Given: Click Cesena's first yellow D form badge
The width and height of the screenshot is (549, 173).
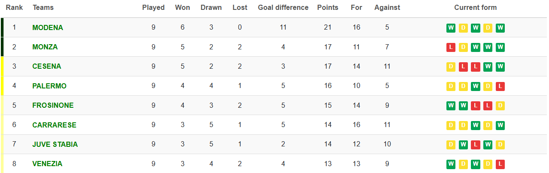Looking at the screenshot, I should [x=451, y=67].
